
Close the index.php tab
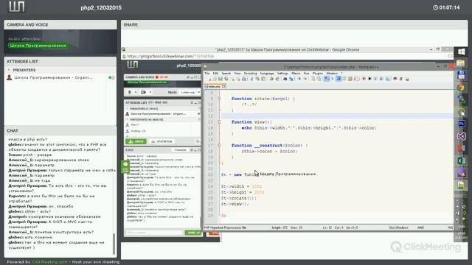(223, 87)
